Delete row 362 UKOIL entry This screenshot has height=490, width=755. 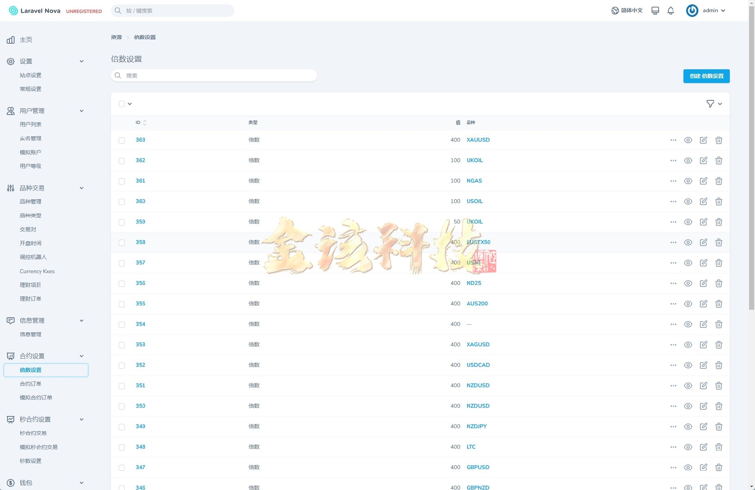pyautogui.click(x=718, y=161)
